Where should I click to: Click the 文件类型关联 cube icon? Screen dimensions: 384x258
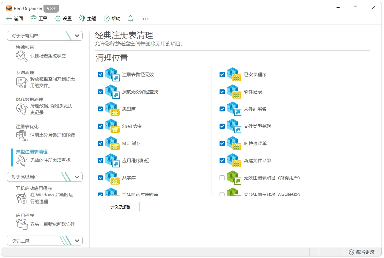pyautogui.click(x=234, y=126)
